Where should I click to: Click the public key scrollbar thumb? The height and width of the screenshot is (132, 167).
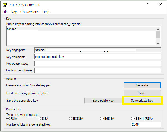pyautogui.click(x=158, y=35)
